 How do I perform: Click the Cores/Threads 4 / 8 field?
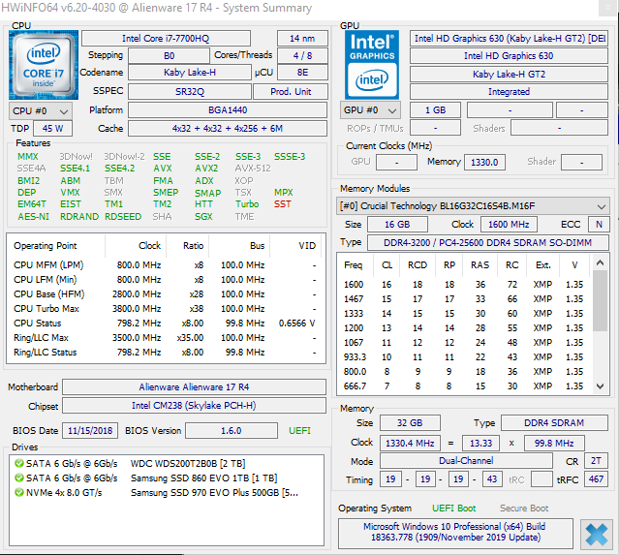(302, 55)
